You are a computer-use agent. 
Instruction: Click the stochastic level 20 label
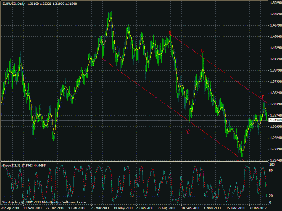point(271,196)
